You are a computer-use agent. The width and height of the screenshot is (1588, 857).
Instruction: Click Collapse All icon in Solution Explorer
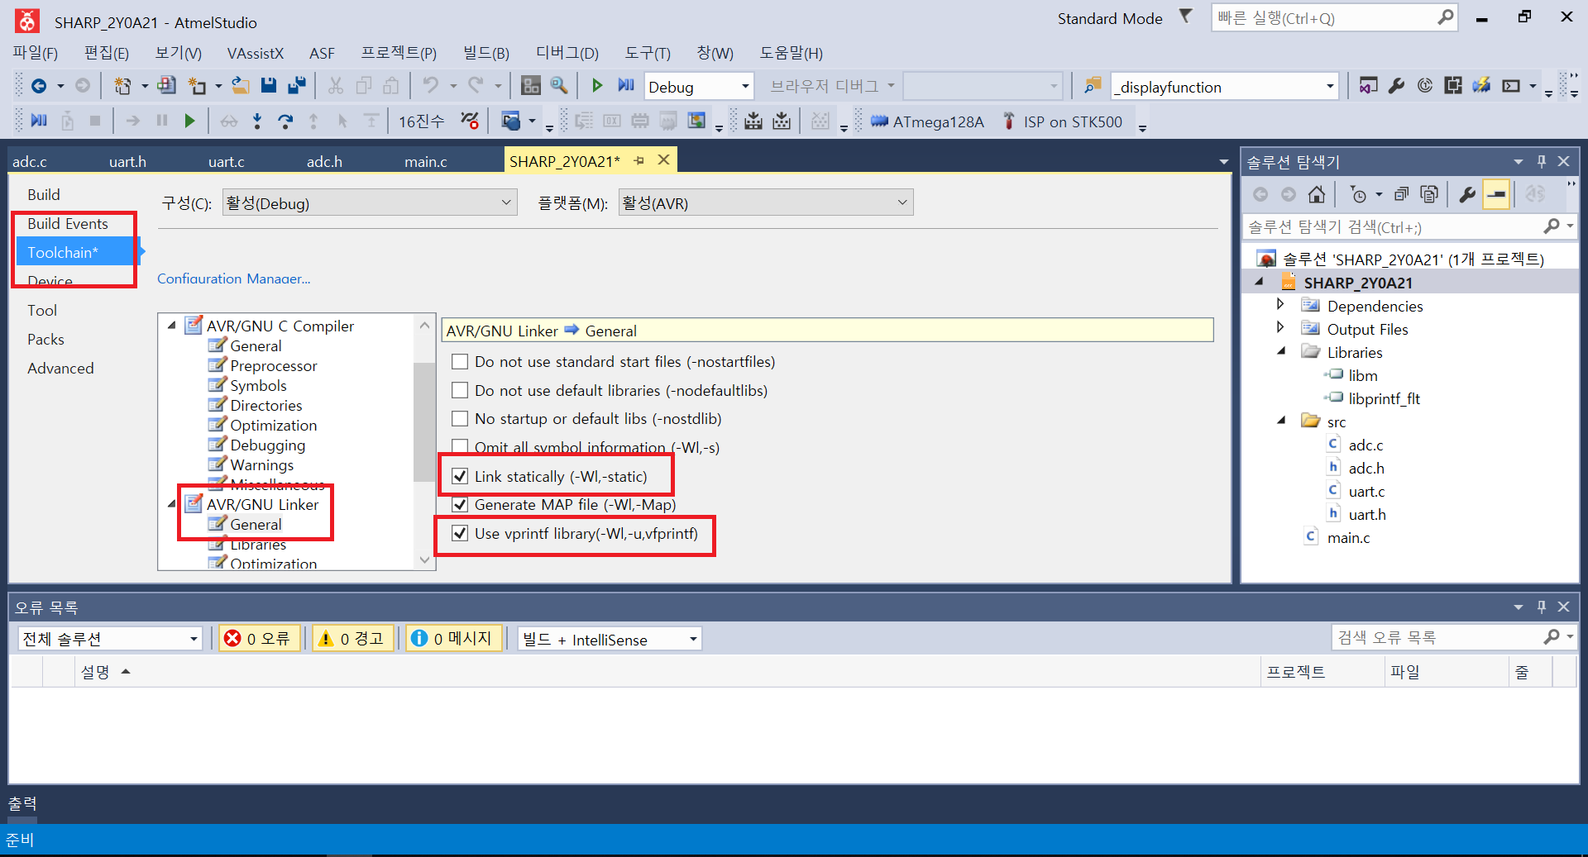(1401, 194)
